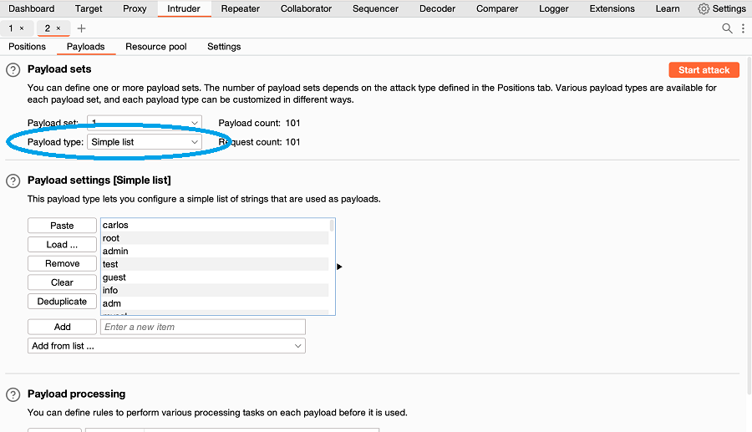This screenshot has width=752, height=432.
Task: Click the Start attack button
Action: coord(704,70)
